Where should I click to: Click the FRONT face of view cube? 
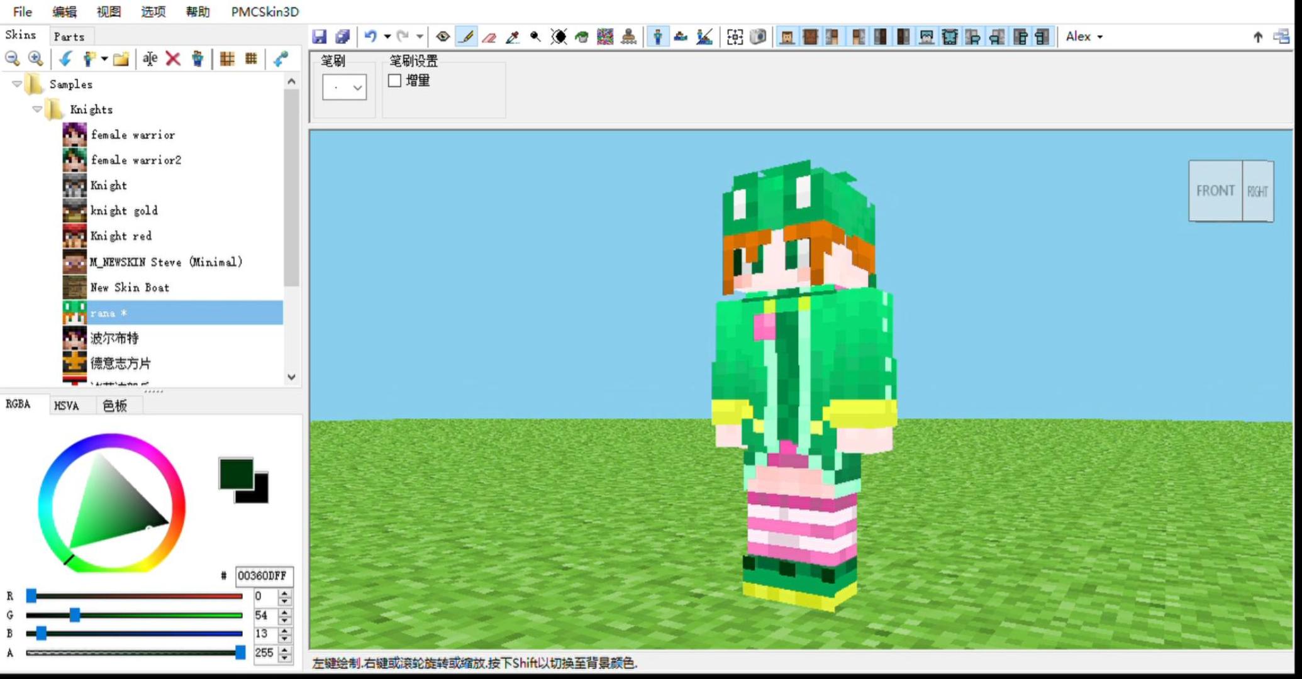click(x=1215, y=190)
